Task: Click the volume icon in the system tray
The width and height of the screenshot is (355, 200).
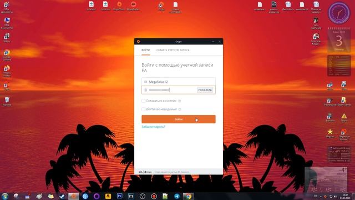Action: point(335,196)
